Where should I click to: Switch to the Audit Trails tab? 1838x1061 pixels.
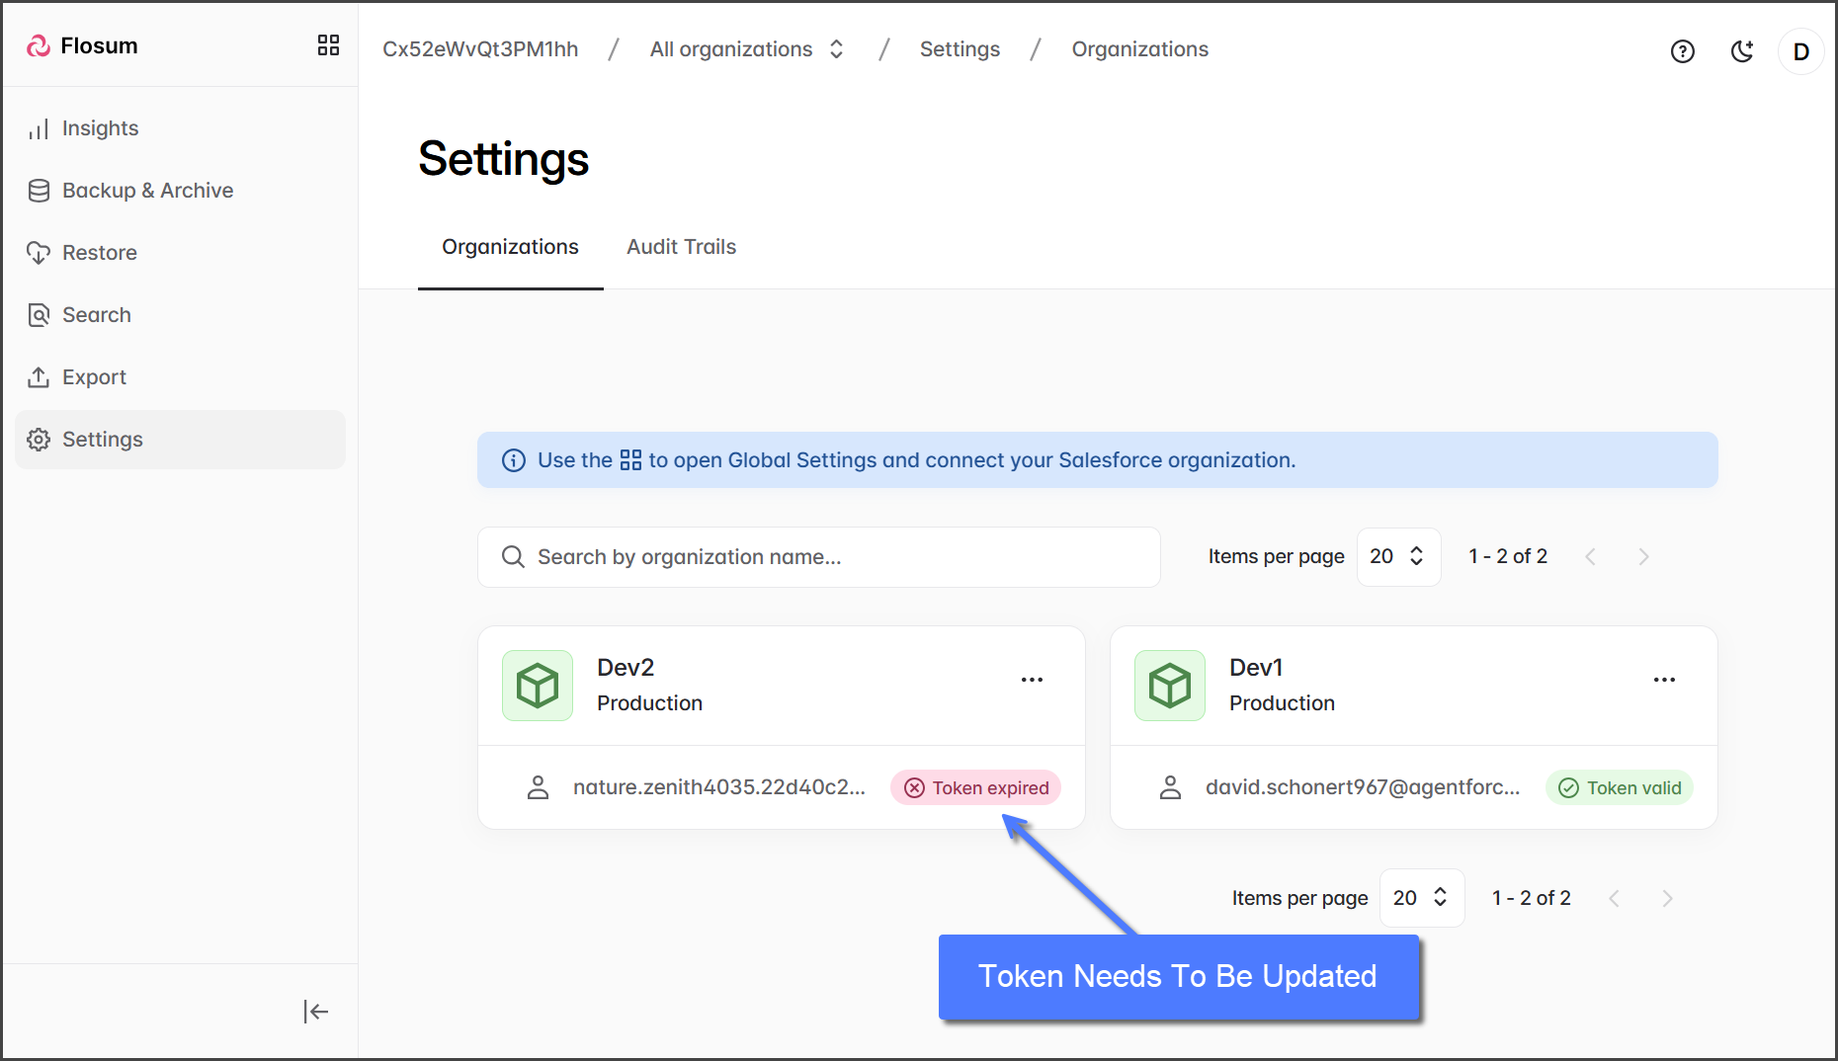[681, 247]
